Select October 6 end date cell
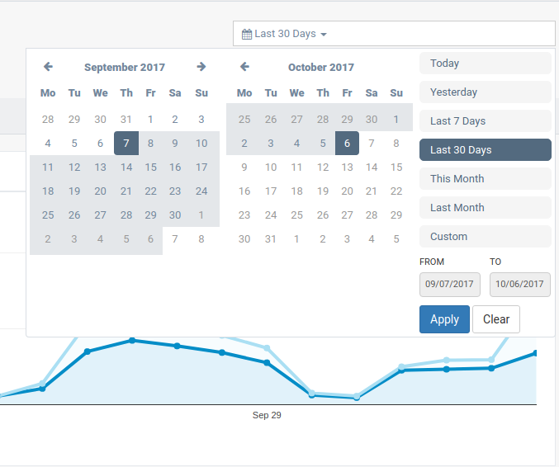This screenshot has width=559, height=467. [347, 144]
